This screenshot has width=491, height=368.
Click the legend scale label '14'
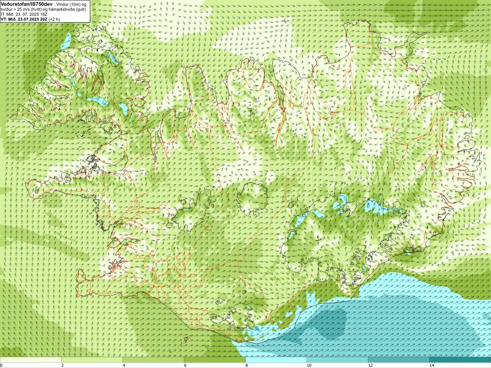432,365
